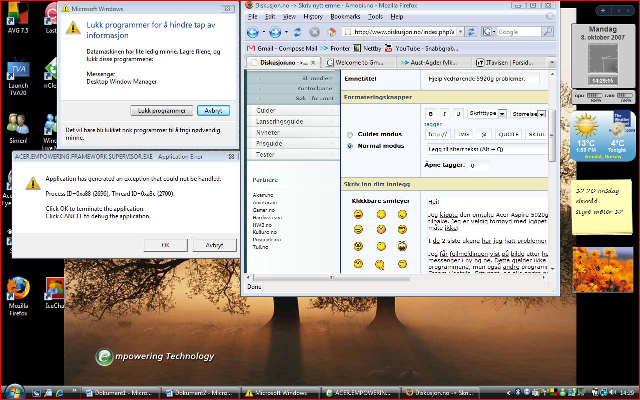The width and height of the screenshot is (640, 400).
Task: Switch to Aust-Agder fylk... tab
Action: pos(434,63)
